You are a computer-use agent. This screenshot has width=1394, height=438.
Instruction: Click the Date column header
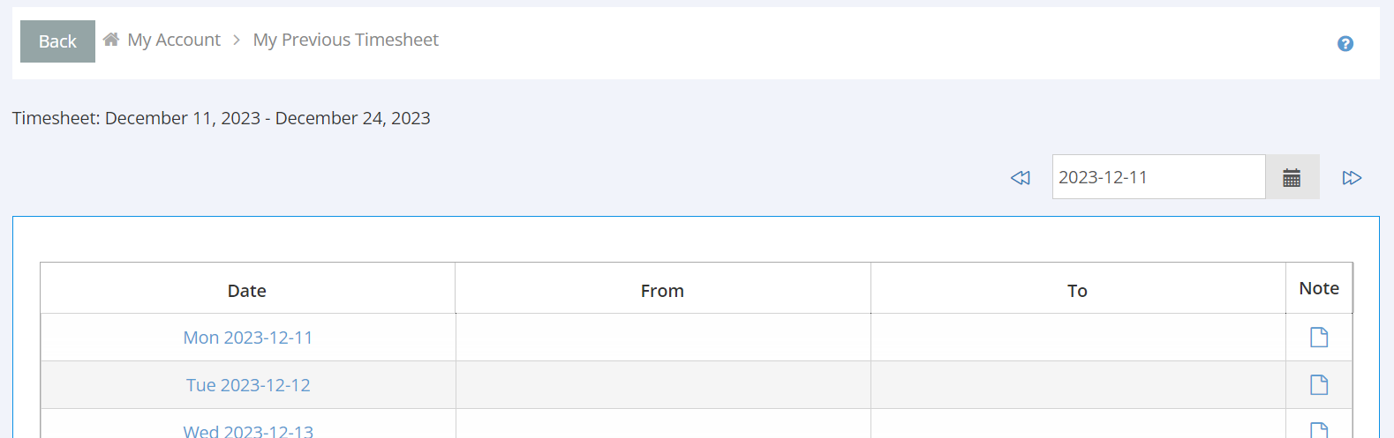(x=247, y=291)
